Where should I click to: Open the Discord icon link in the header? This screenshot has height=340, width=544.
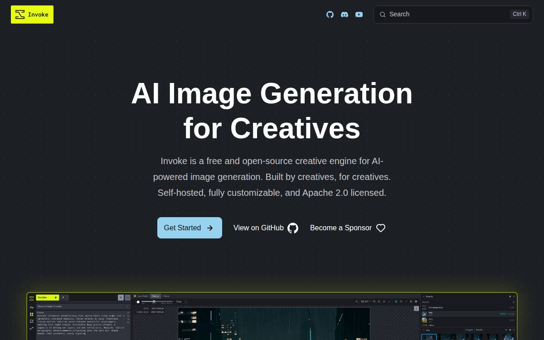345,15
